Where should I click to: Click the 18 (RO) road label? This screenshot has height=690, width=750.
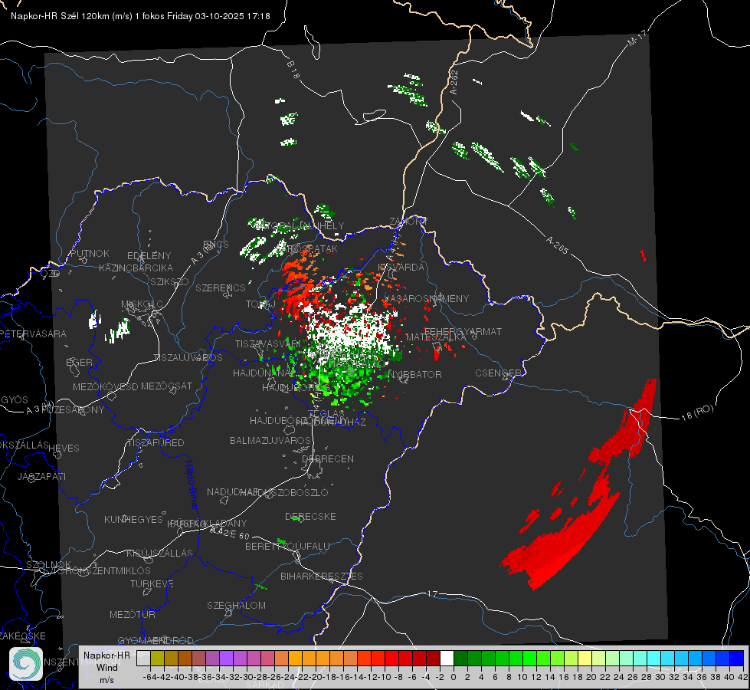tap(697, 412)
